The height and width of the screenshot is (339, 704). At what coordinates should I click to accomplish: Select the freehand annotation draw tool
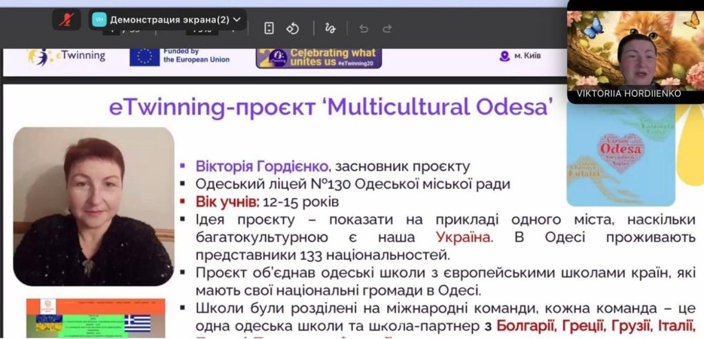(331, 28)
